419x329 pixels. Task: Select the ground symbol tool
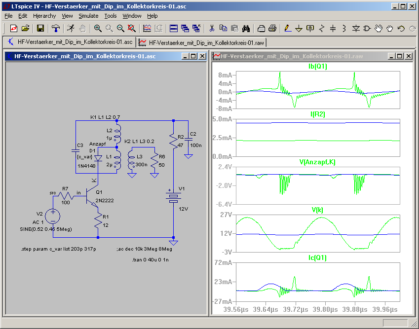(299, 28)
